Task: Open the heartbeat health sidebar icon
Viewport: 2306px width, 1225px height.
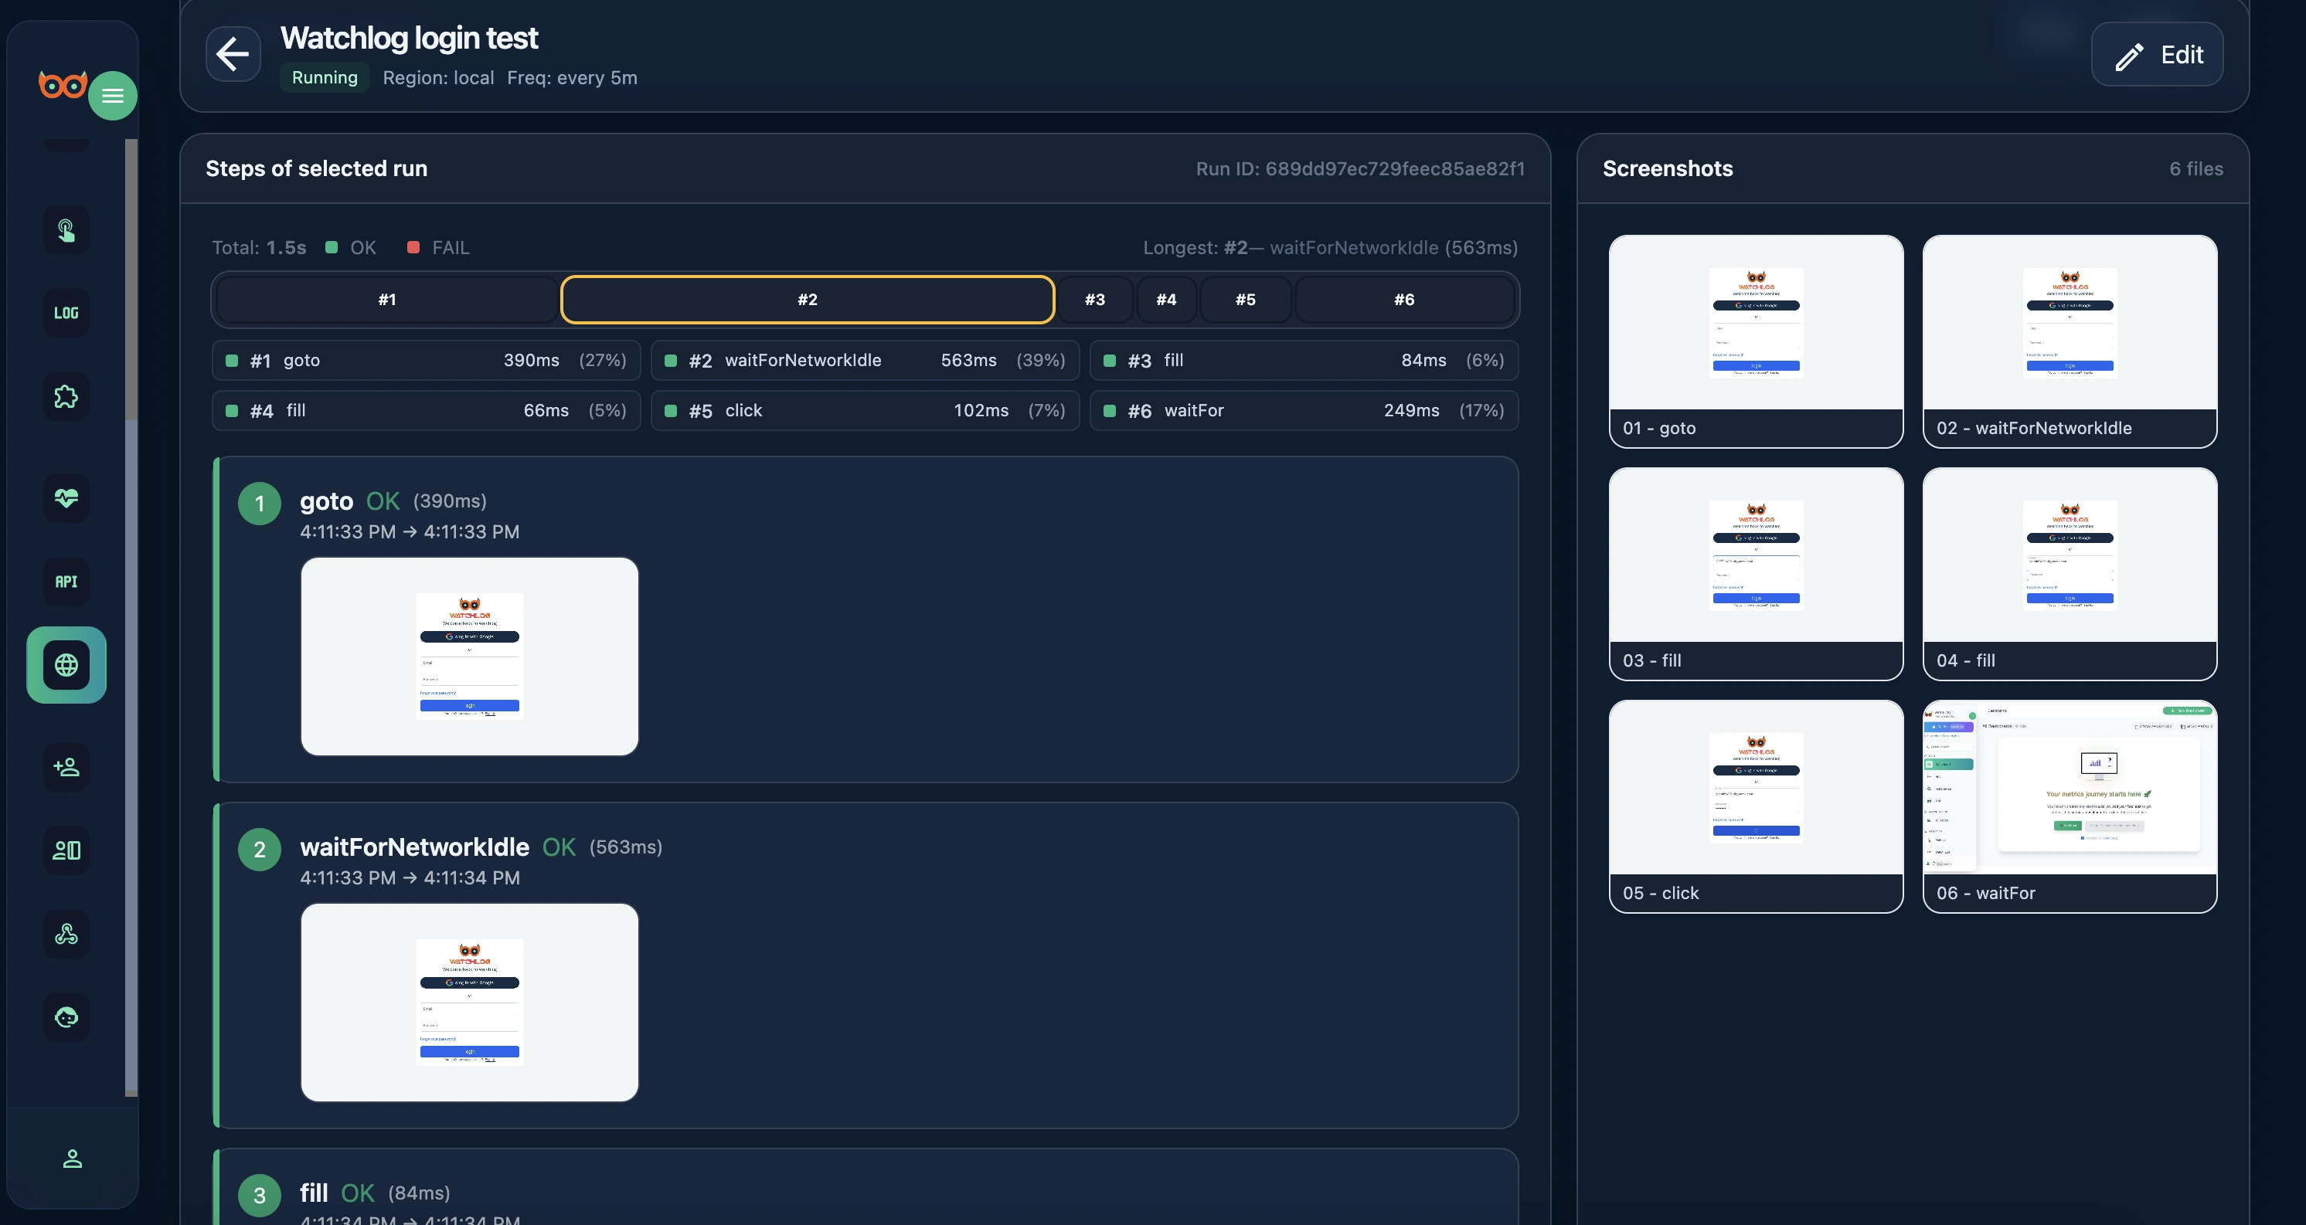Action: (x=66, y=497)
